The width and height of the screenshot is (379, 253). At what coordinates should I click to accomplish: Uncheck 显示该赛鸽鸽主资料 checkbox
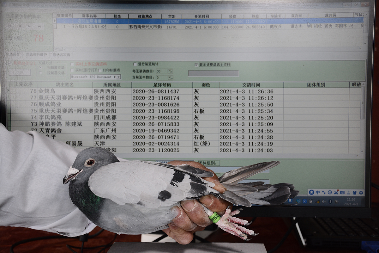(x=196, y=65)
